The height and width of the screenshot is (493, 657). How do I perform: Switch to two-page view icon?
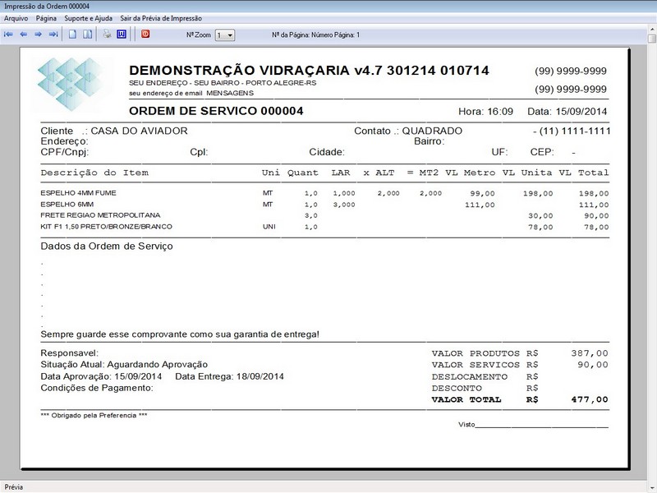tap(87, 35)
